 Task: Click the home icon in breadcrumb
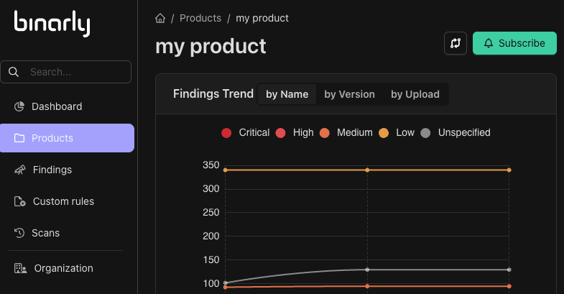[x=160, y=19]
